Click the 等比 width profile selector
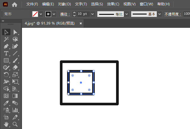Viewport: 190px width, 129px height. (x=111, y=14)
